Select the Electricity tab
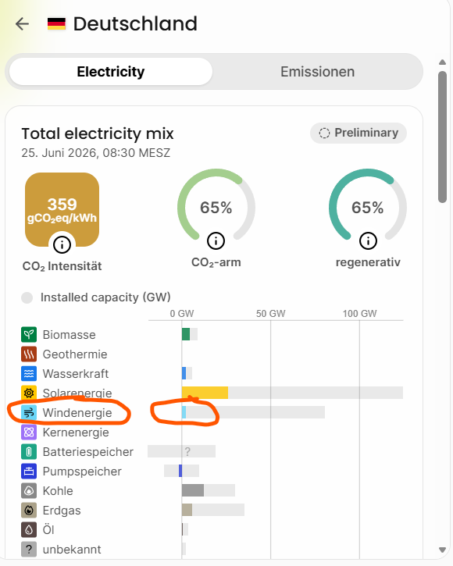 coord(111,72)
